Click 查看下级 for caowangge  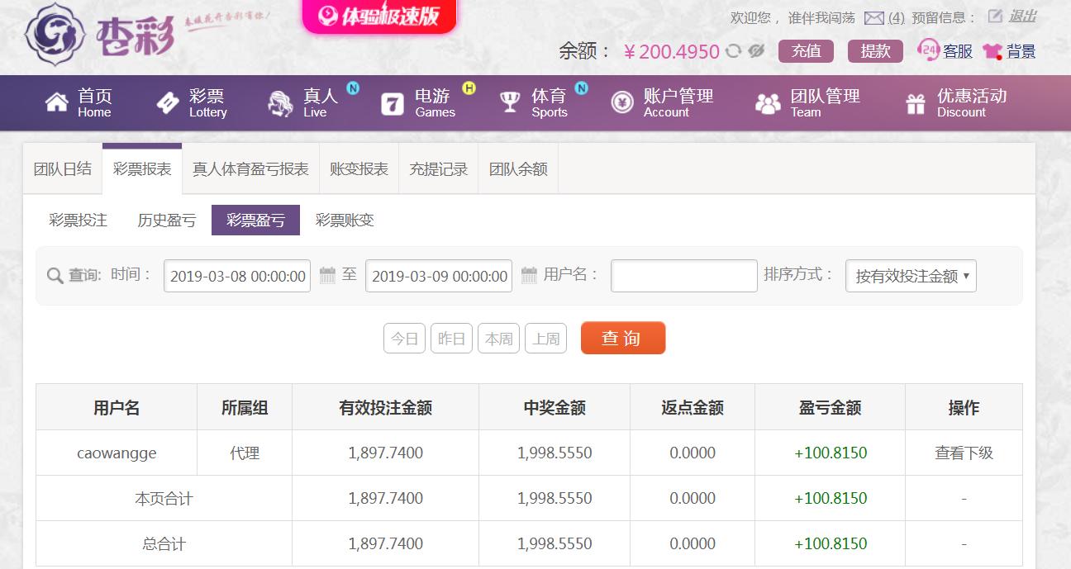(x=964, y=453)
